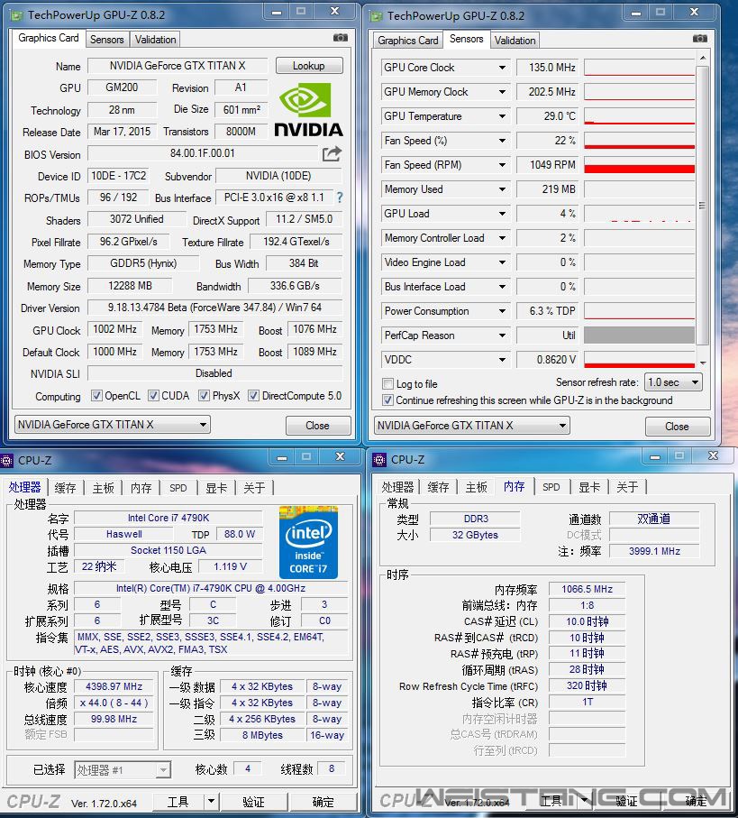Enable the Log to file checkbox
The width and height of the screenshot is (738, 818).
(387, 384)
